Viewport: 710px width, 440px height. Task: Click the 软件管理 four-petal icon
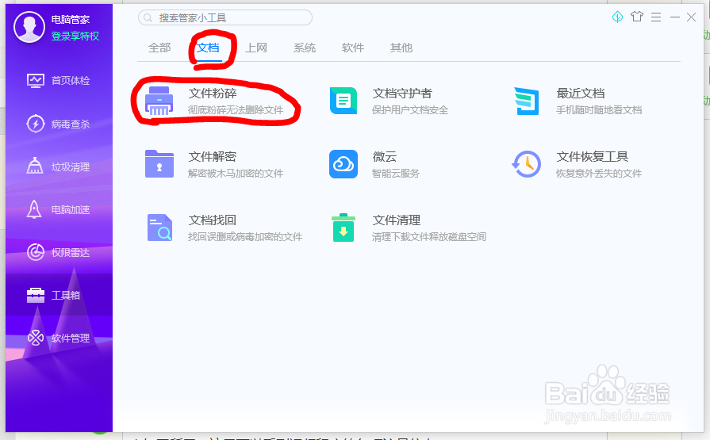point(36,338)
